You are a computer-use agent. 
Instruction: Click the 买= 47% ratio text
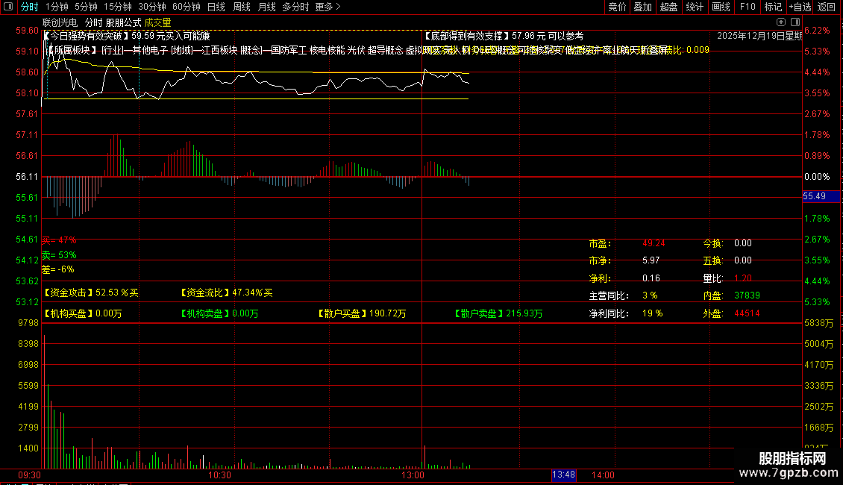coord(59,240)
